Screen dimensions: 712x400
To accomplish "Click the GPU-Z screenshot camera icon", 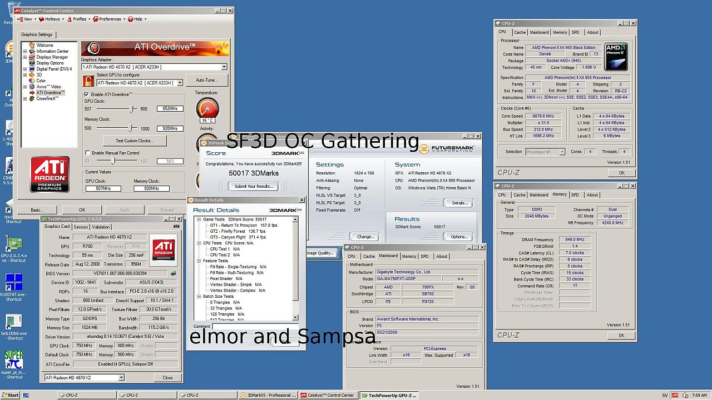I will 176,226.
